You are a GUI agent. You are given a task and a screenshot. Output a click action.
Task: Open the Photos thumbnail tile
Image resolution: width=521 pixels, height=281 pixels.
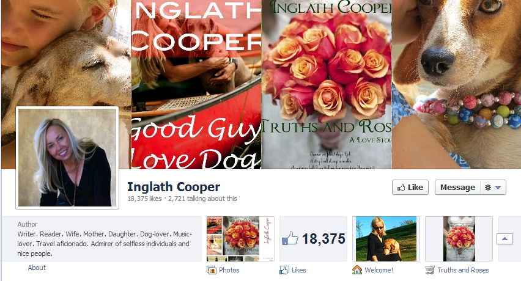(x=240, y=239)
